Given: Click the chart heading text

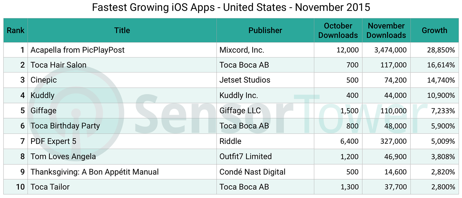Looking at the screenshot, I should [231, 7].
